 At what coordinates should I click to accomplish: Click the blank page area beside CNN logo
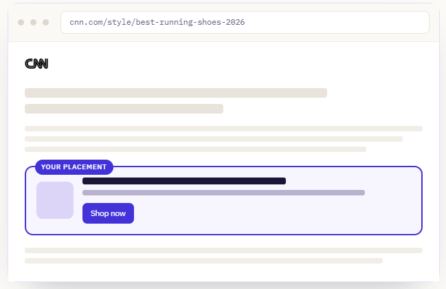point(227,63)
